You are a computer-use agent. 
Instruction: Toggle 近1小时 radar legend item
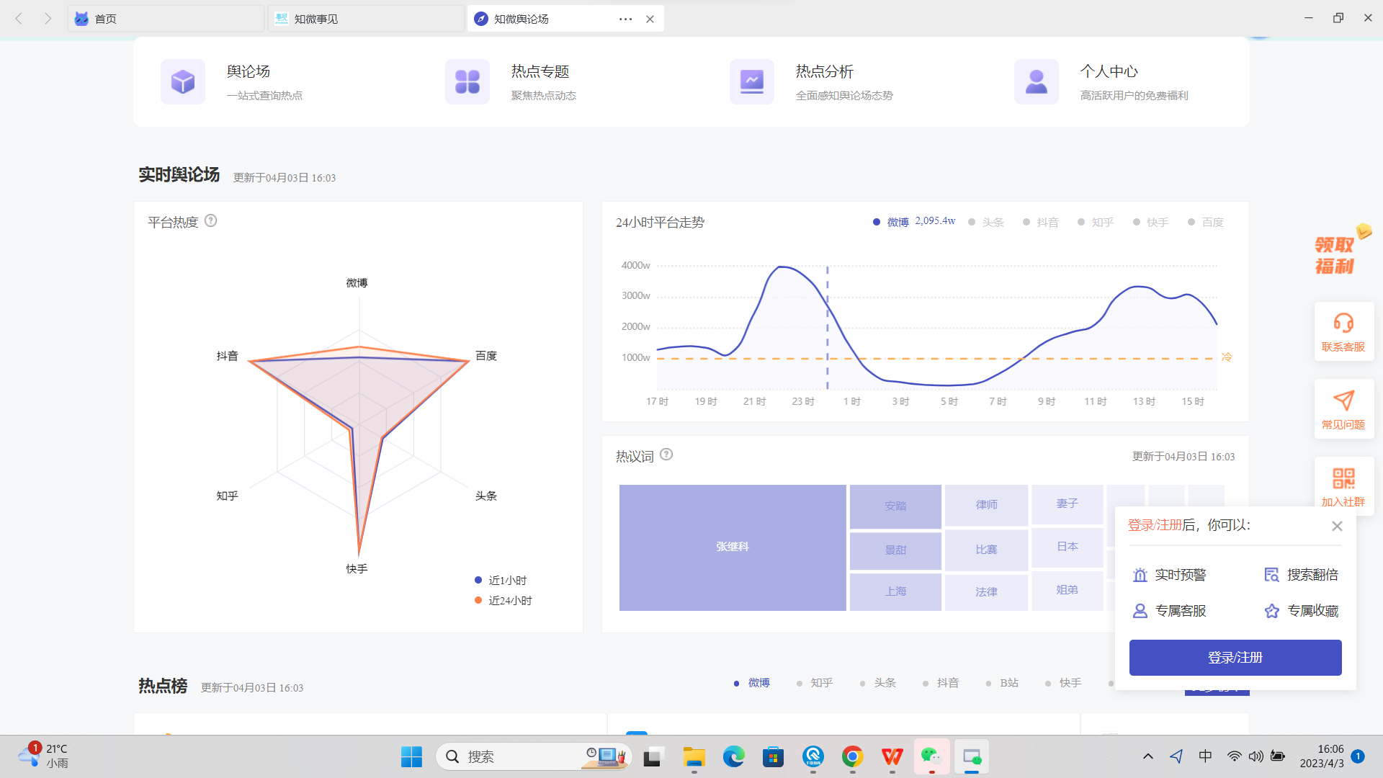[x=501, y=581]
